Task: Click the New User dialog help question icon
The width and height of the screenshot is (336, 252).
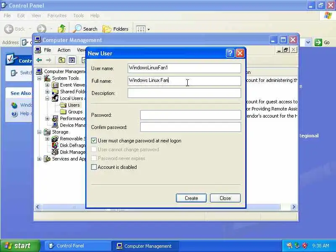Action: tap(230, 53)
